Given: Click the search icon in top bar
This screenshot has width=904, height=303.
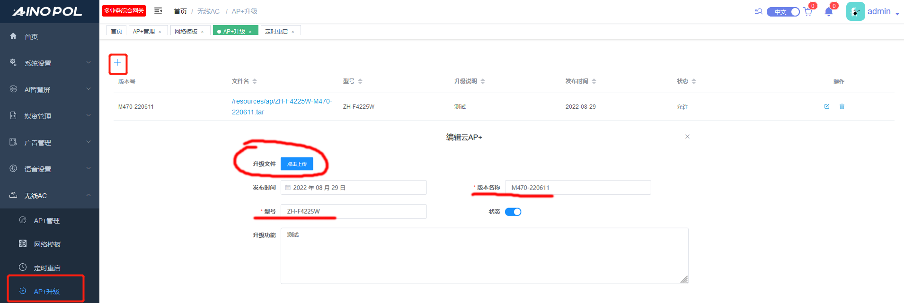Looking at the screenshot, I should (758, 11).
